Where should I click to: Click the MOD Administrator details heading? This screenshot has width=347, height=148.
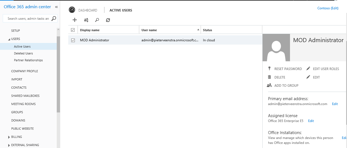click(x=318, y=40)
